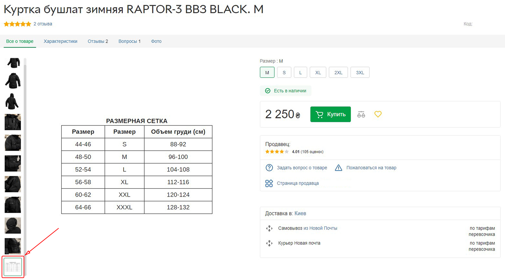505x280 pixels.
Task: Select the fourth thumbnail of jacket detail
Action: [13, 122]
